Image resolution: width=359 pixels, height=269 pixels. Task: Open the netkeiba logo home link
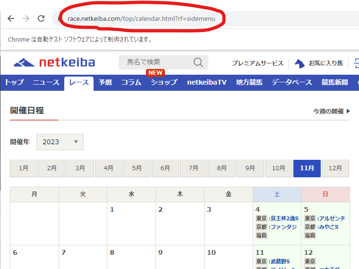coord(54,62)
